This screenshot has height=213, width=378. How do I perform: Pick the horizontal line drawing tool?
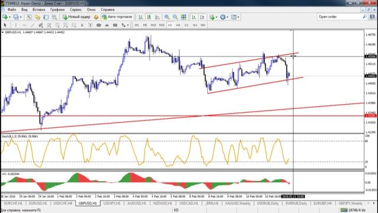(x=24, y=25)
